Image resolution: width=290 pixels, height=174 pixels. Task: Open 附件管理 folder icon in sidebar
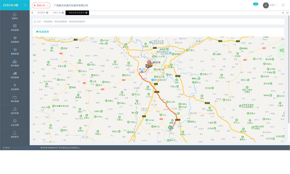tap(15, 97)
